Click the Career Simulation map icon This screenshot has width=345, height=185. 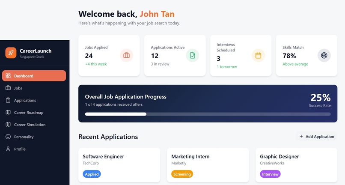[x=8, y=125]
